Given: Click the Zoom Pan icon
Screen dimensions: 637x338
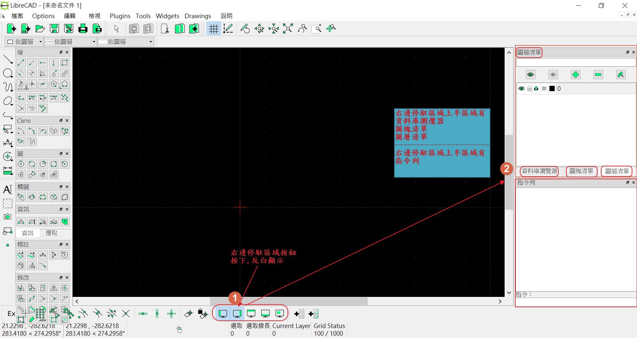Looking at the screenshot, I should [331, 29].
